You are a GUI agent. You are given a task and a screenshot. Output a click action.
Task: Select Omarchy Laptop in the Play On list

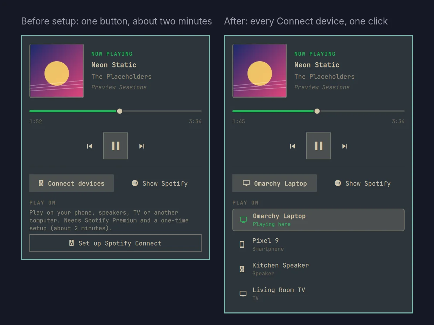point(318,220)
